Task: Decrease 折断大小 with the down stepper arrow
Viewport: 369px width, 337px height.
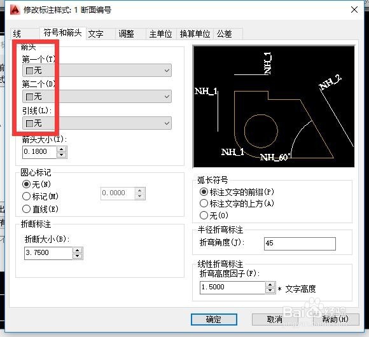Action: [78, 256]
